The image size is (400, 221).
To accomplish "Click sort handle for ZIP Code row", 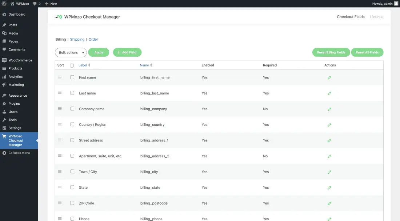I will pyautogui.click(x=60, y=203).
